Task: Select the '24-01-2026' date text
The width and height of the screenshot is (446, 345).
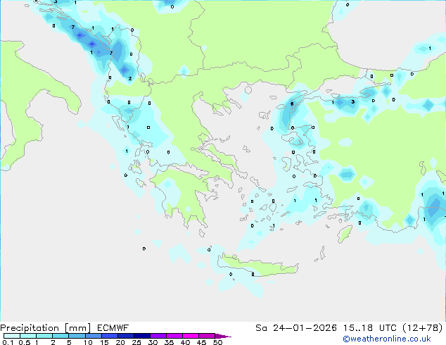Action: coord(305,328)
